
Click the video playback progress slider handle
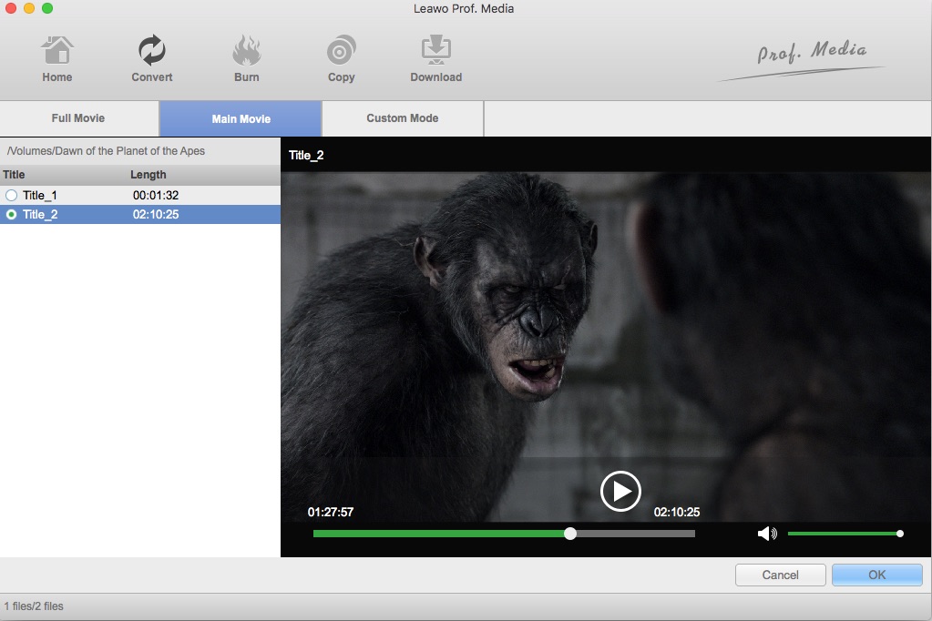point(570,533)
